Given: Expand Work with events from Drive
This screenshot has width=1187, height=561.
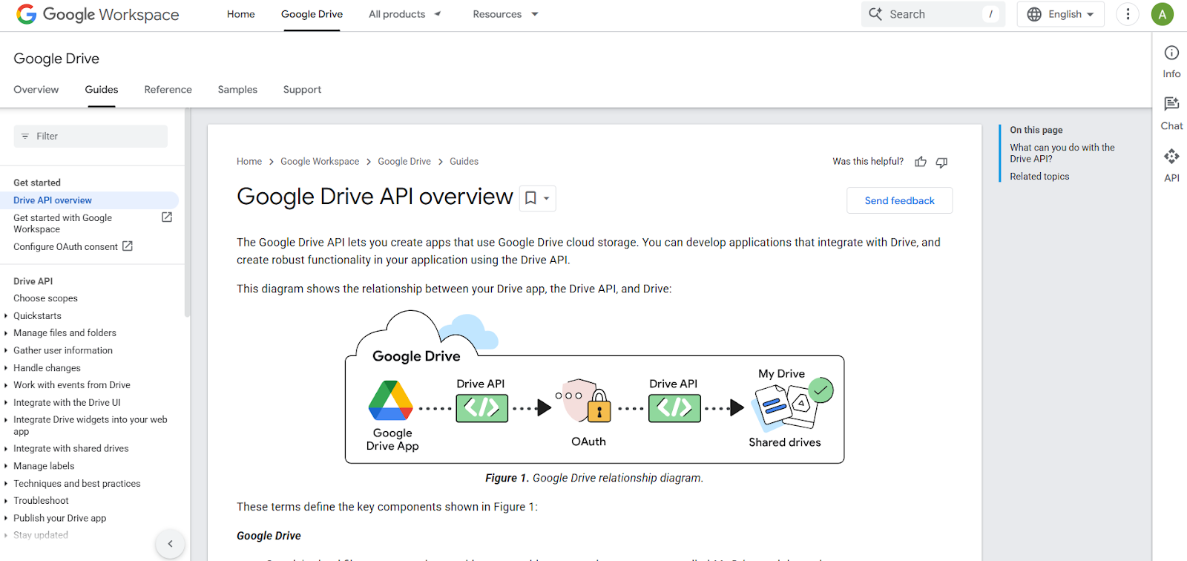Looking at the screenshot, I should pos(6,385).
